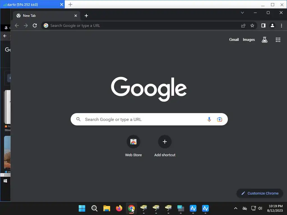Close the New Tab tab
This screenshot has height=215, width=287.
point(76,16)
